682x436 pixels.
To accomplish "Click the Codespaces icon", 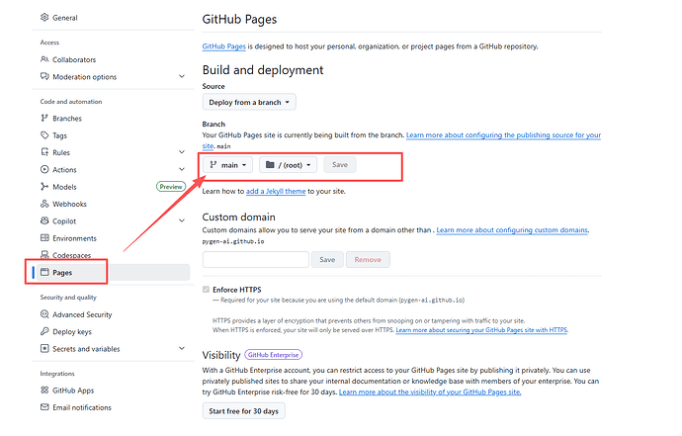I will pos(44,255).
